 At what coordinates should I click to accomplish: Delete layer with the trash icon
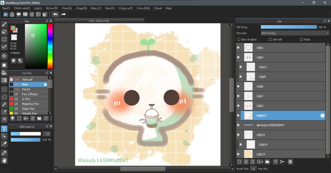tap(290, 162)
